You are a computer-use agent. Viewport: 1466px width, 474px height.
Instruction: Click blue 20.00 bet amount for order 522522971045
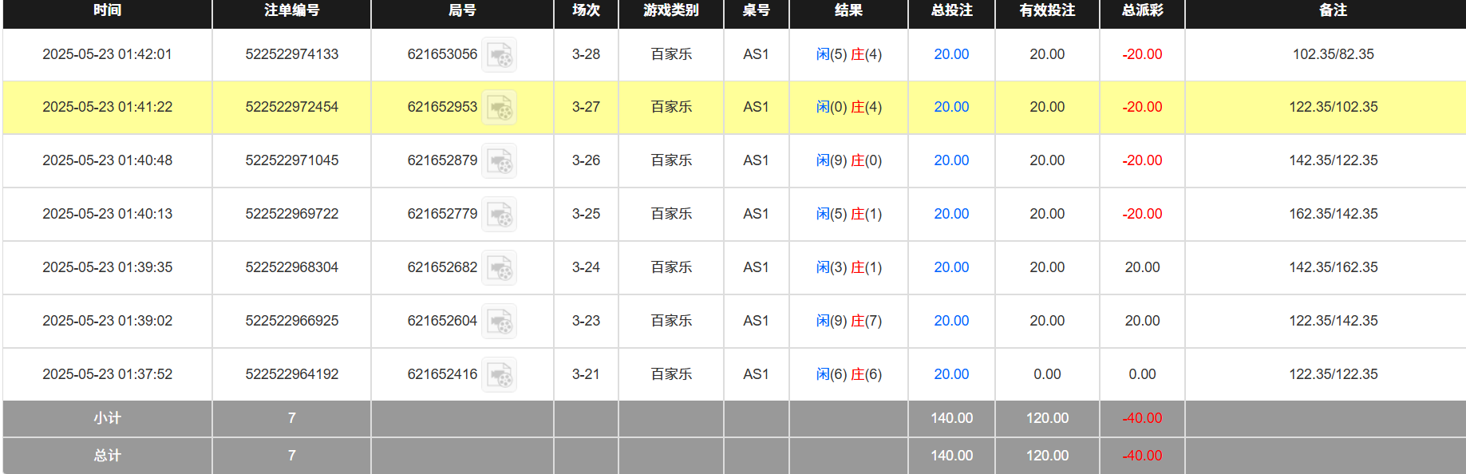951,160
